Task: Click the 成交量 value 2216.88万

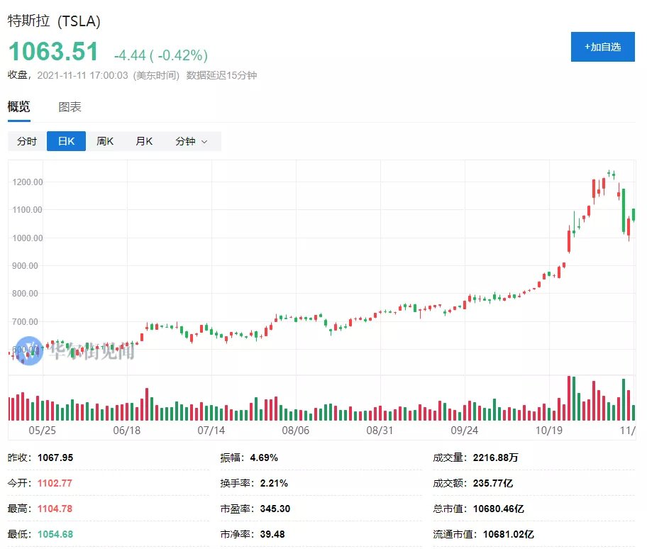Action: (496, 457)
